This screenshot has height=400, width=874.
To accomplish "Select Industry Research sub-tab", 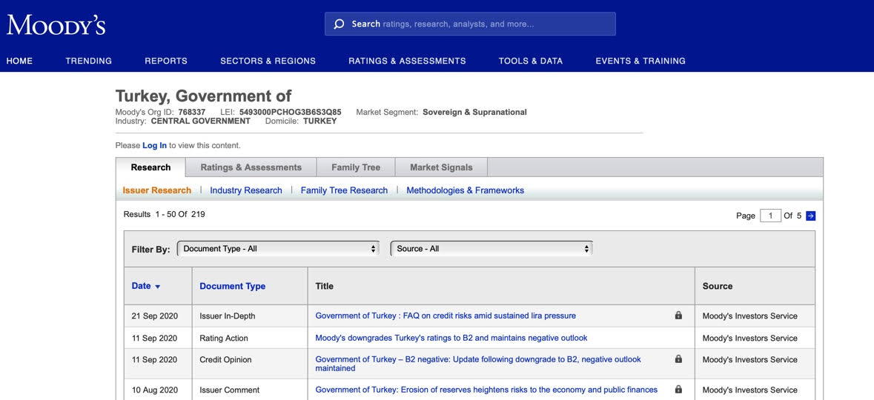I will (x=245, y=190).
